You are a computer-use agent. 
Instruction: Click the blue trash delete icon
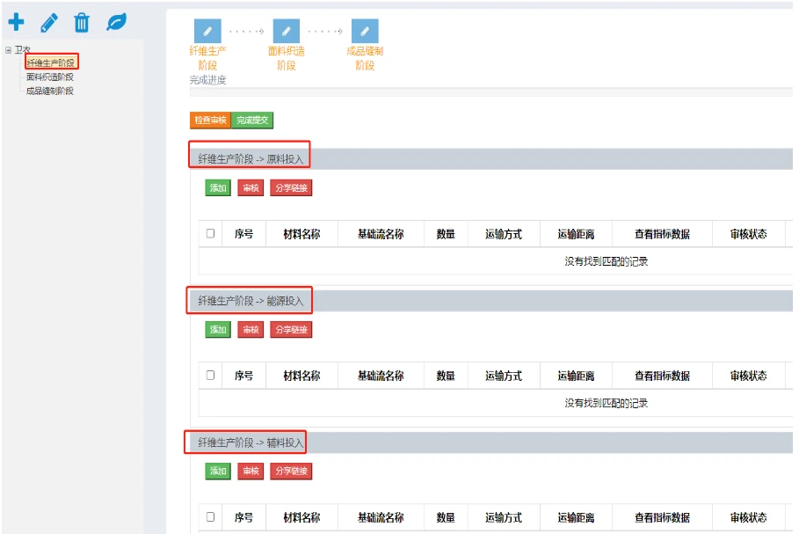(x=82, y=23)
